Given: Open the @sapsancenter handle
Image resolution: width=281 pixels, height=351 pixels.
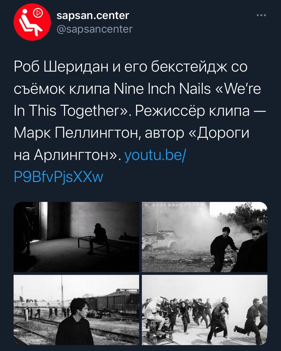Looking at the screenshot, I should tap(94, 29).
